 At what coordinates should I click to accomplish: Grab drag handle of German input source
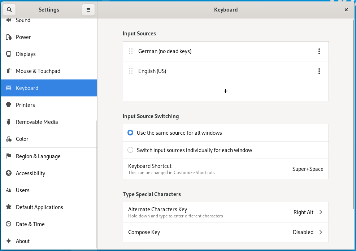(x=131, y=51)
